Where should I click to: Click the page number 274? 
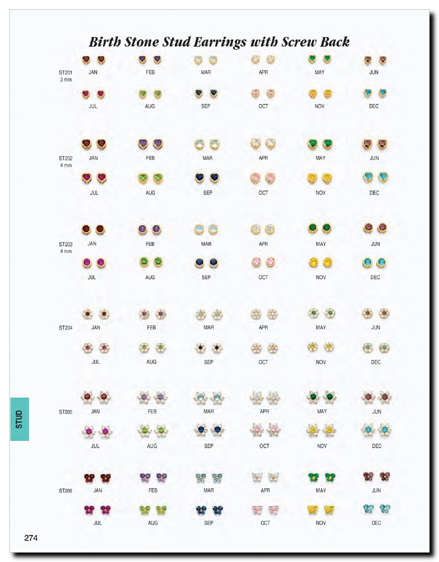[31, 537]
